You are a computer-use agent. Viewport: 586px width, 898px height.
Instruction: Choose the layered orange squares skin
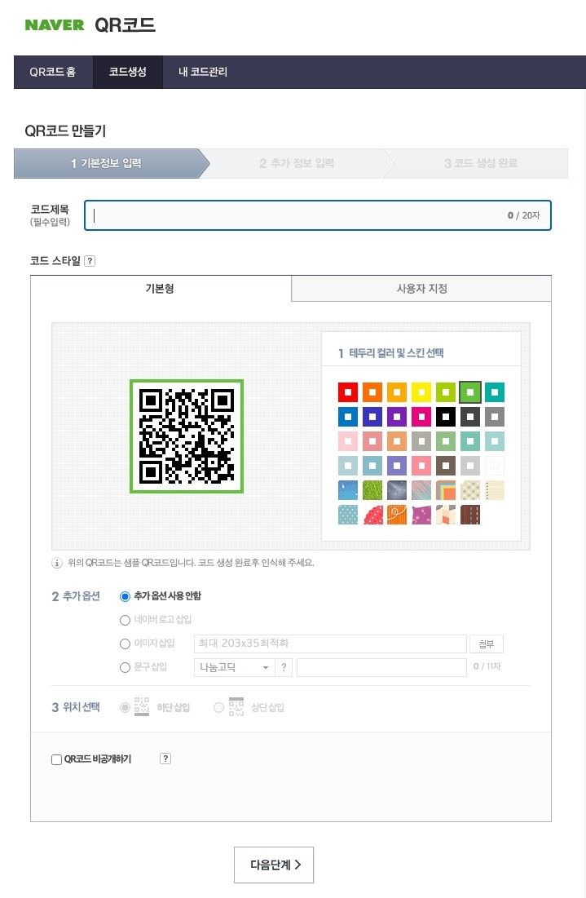(x=446, y=490)
